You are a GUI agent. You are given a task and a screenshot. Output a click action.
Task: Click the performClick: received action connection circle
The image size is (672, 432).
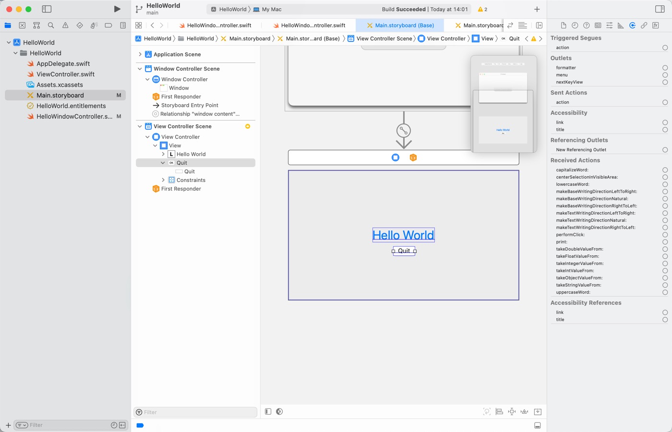pyautogui.click(x=665, y=235)
